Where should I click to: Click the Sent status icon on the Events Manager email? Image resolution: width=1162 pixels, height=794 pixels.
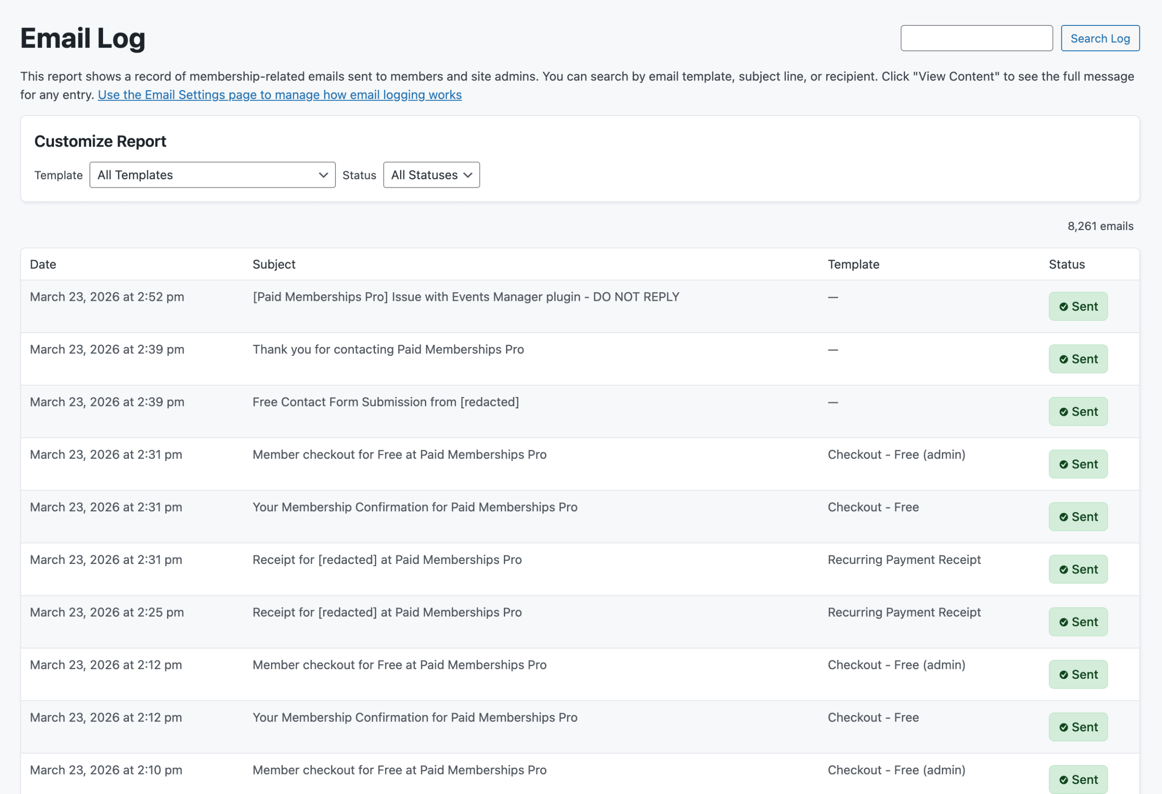point(1064,306)
